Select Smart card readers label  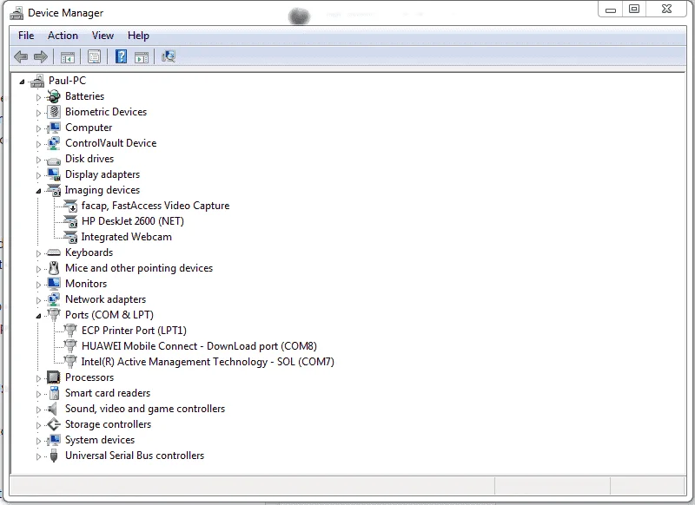point(108,393)
